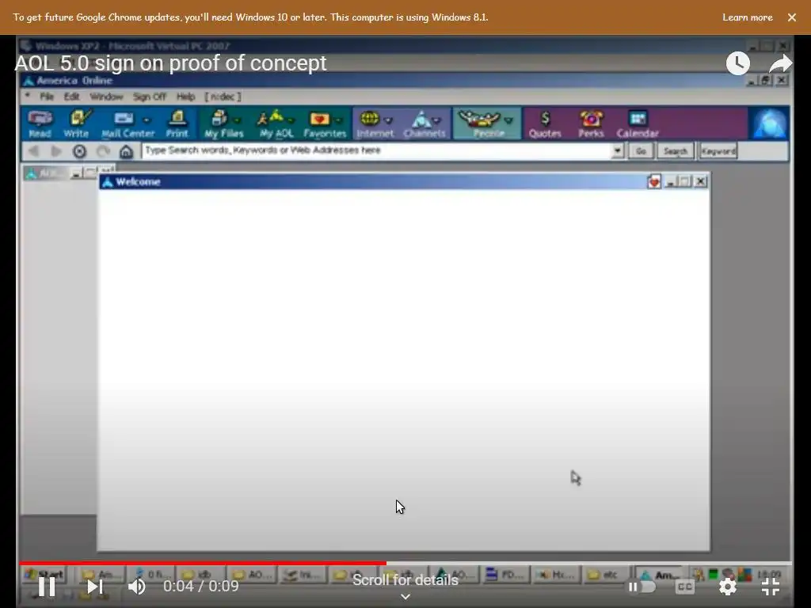Click the Go button

click(x=641, y=151)
